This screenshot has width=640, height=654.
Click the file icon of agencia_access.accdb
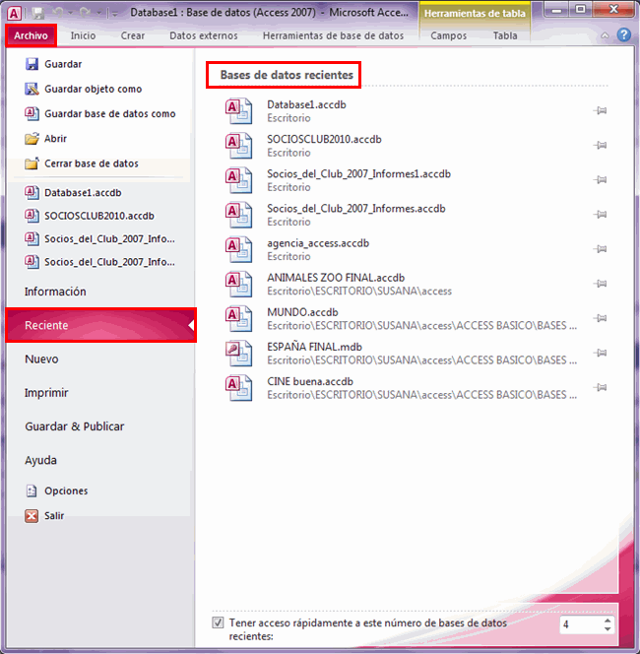(239, 249)
